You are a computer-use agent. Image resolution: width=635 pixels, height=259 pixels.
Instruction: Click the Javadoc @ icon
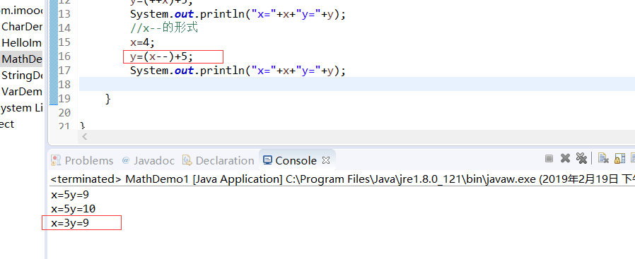[x=126, y=160]
